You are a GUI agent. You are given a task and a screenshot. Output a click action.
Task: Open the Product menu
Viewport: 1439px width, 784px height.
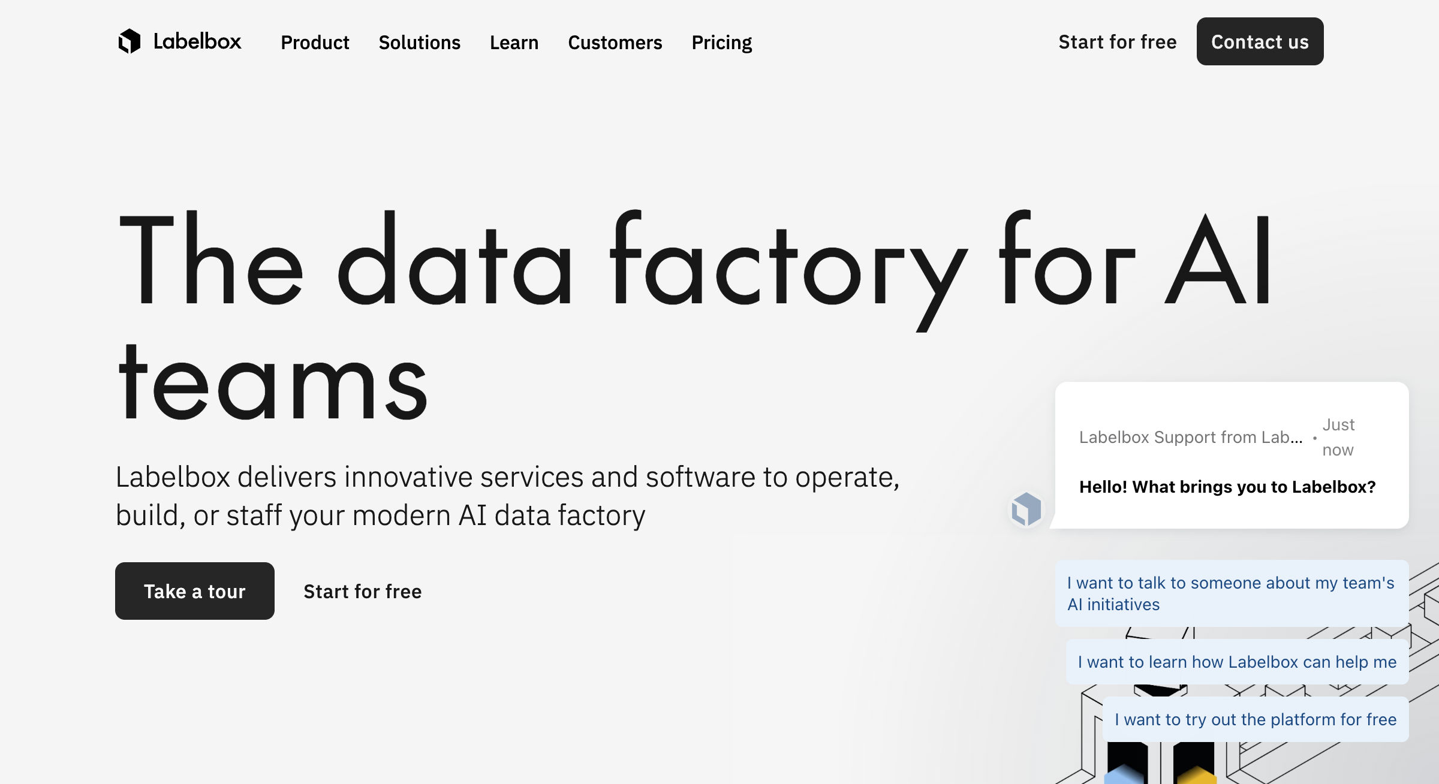(315, 43)
